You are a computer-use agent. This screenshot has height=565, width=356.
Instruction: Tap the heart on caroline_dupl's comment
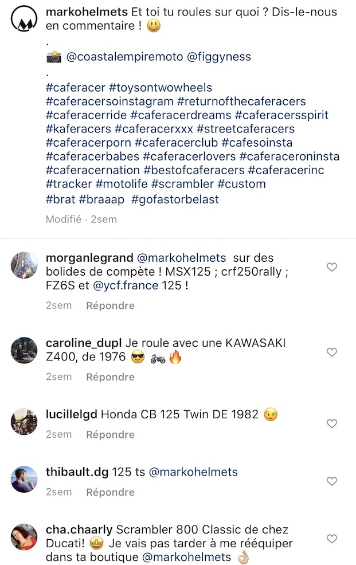coord(331,352)
